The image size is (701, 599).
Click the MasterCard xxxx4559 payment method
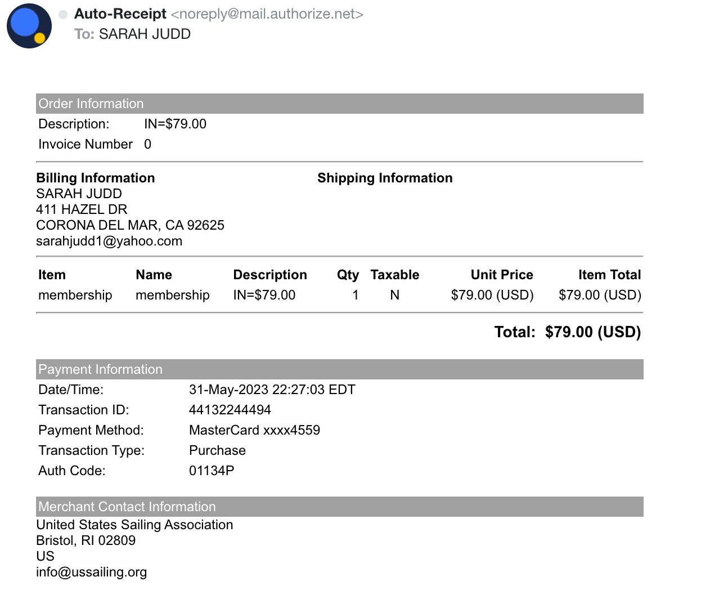point(254,430)
